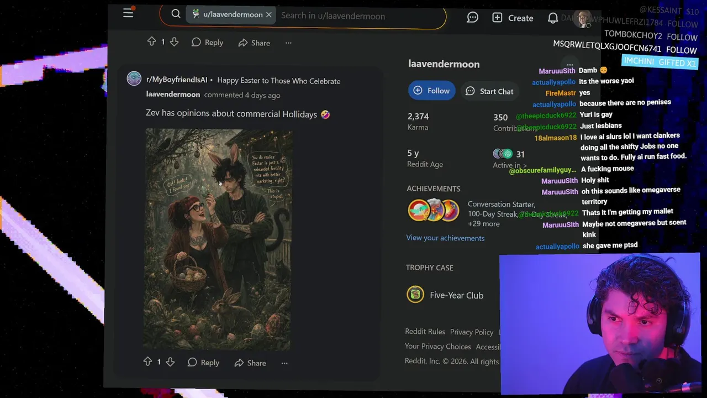Downvote the Zev Easter comment
The height and width of the screenshot is (398, 707).
coord(170,362)
